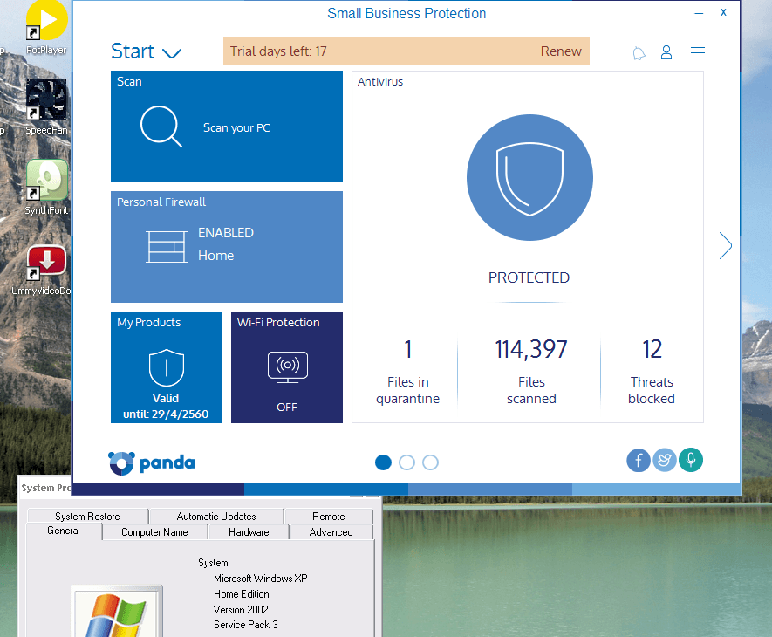This screenshot has width=772, height=637.
Task: Open the Wi-Fi Protection tile
Action: [287, 367]
